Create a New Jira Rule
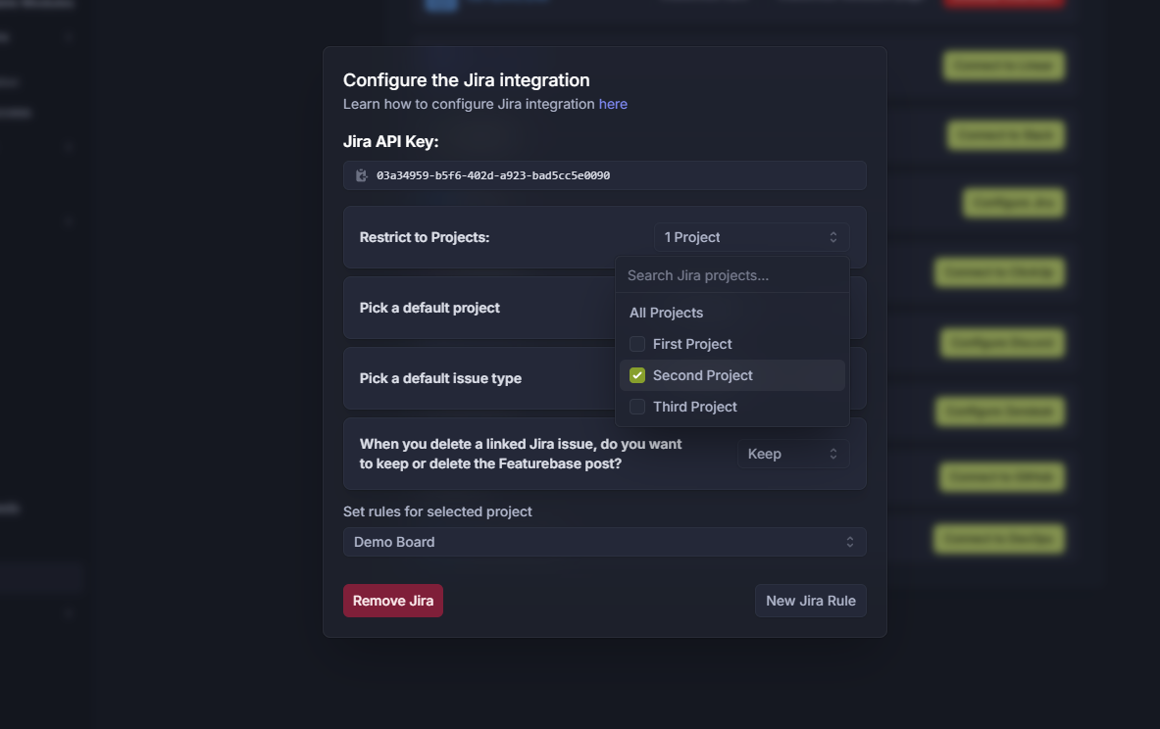 click(x=811, y=601)
